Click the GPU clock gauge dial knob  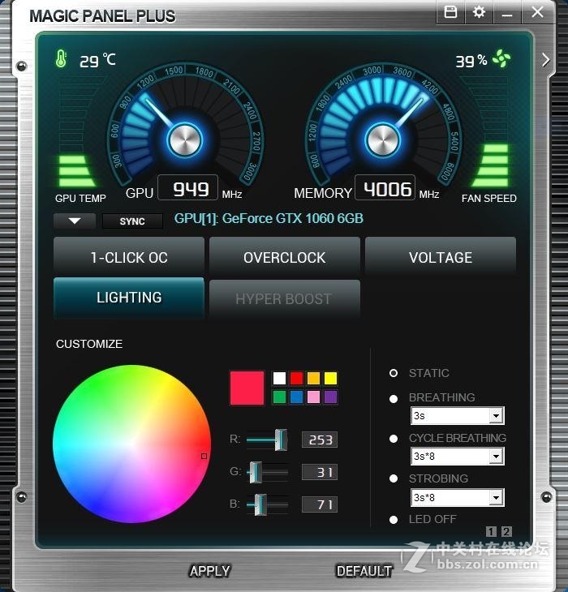coord(185,140)
